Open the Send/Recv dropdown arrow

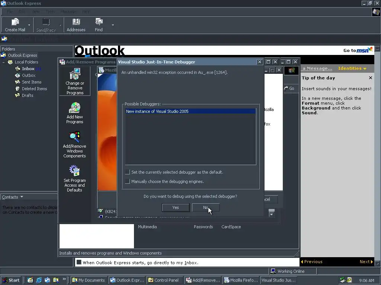[x=60, y=25]
